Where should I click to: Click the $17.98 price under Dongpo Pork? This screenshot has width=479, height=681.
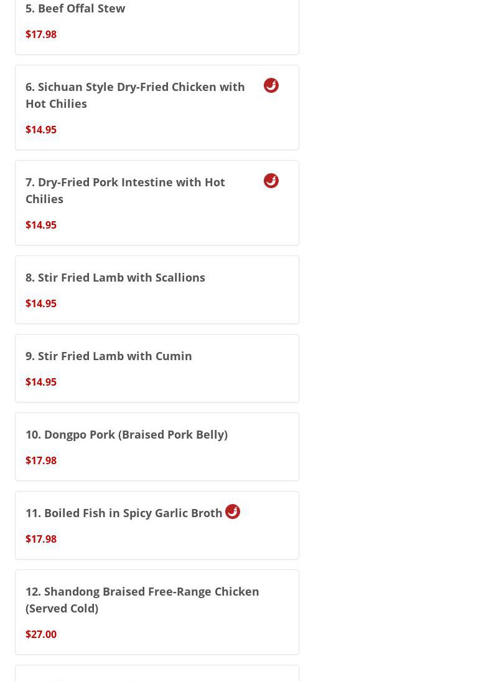click(x=41, y=460)
